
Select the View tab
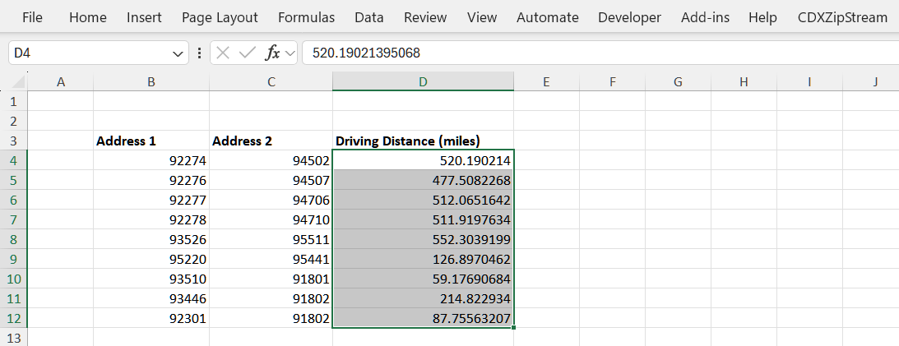(x=482, y=17)
